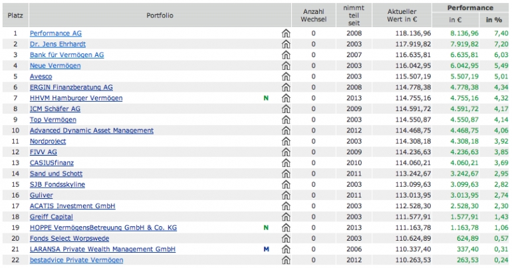
Task: Click the house icon for Fonds Select Worpswede
Action: 286,239
